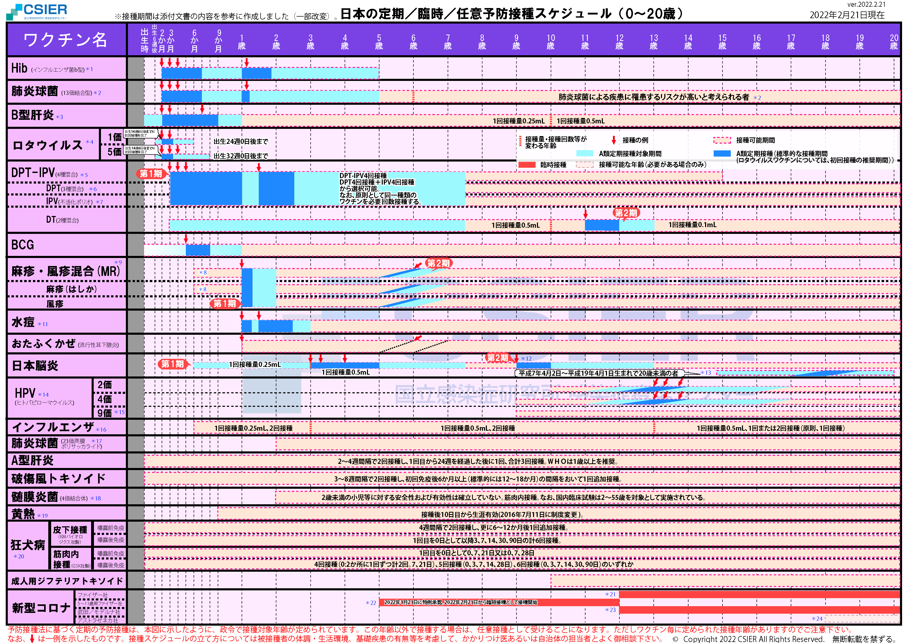This screenshot has width=907, height=643.
Task: Select the ロタウイルス row label
Action: click(53, 144)
